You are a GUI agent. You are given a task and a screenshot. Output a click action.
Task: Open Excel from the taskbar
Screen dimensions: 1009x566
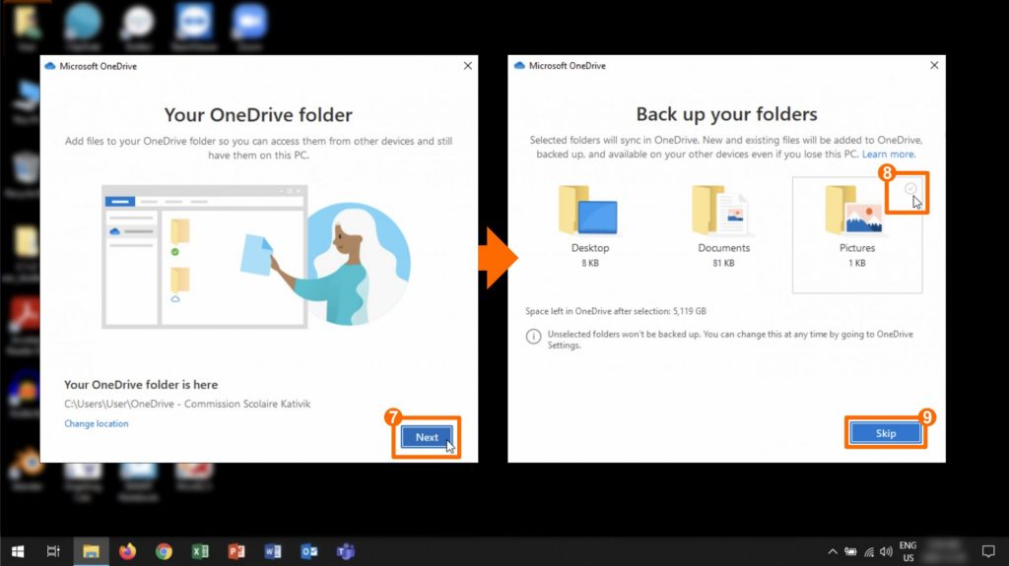[x=200, y=551]
